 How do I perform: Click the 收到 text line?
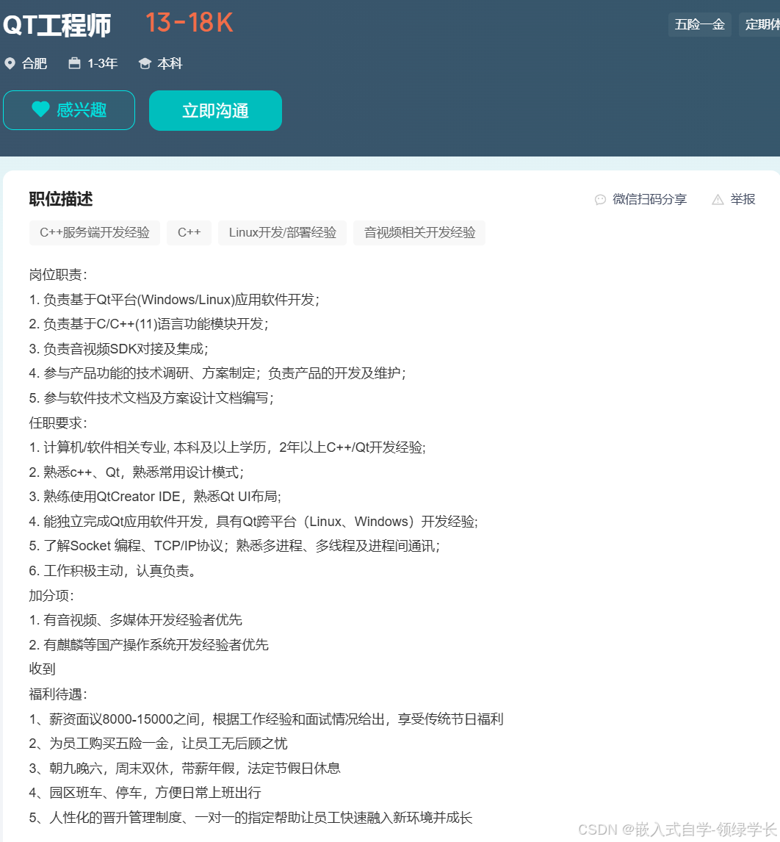43,669
